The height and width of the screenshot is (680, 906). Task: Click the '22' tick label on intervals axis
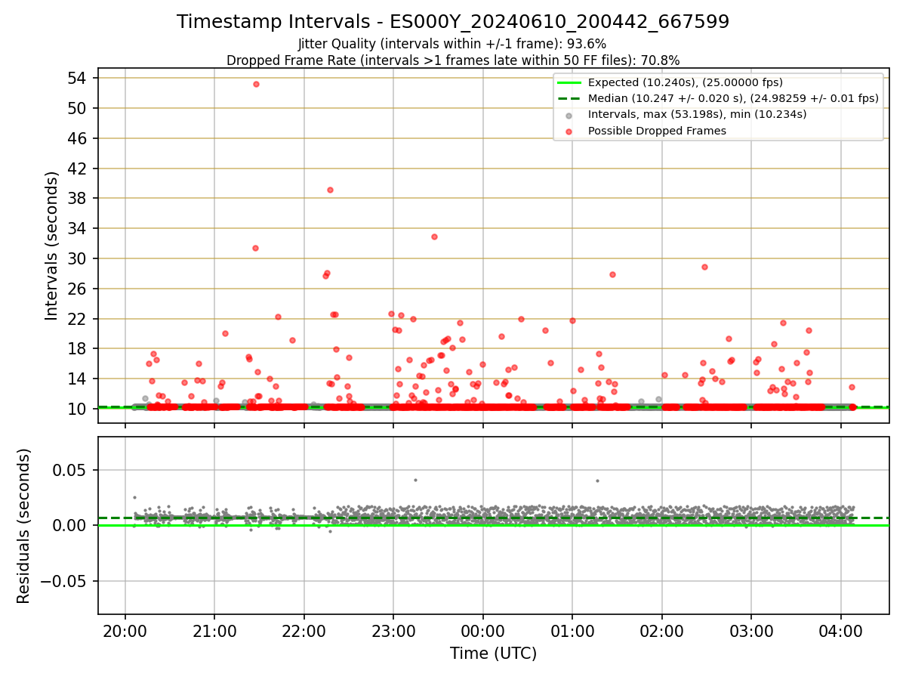click(x=79, y=319)
